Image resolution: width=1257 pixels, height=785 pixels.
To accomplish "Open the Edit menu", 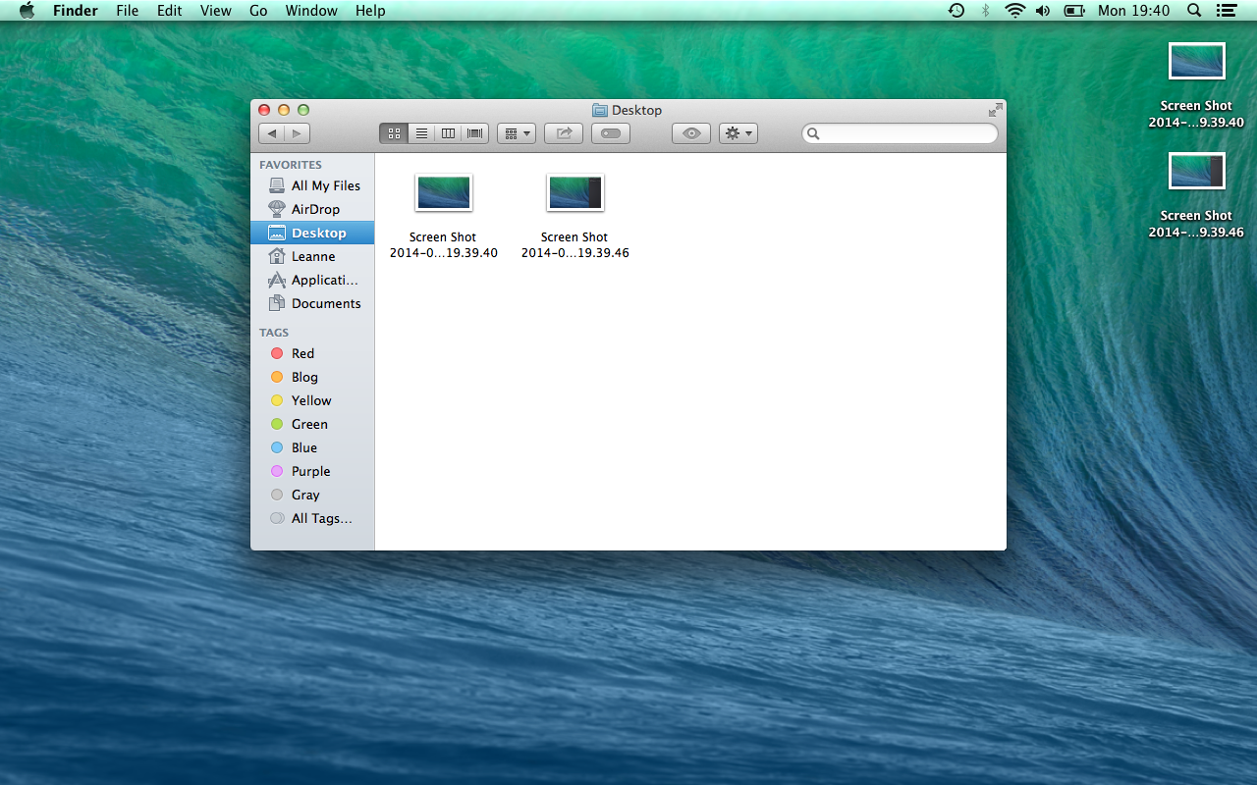I will (170, 11).
